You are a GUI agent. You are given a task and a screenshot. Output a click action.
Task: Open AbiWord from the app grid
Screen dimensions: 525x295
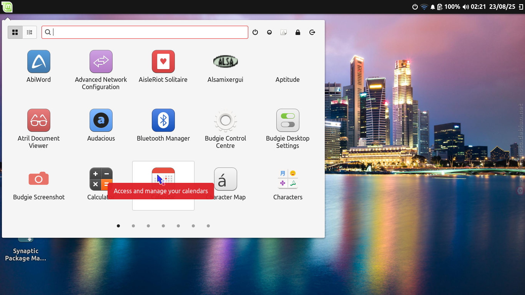point(38,67)
